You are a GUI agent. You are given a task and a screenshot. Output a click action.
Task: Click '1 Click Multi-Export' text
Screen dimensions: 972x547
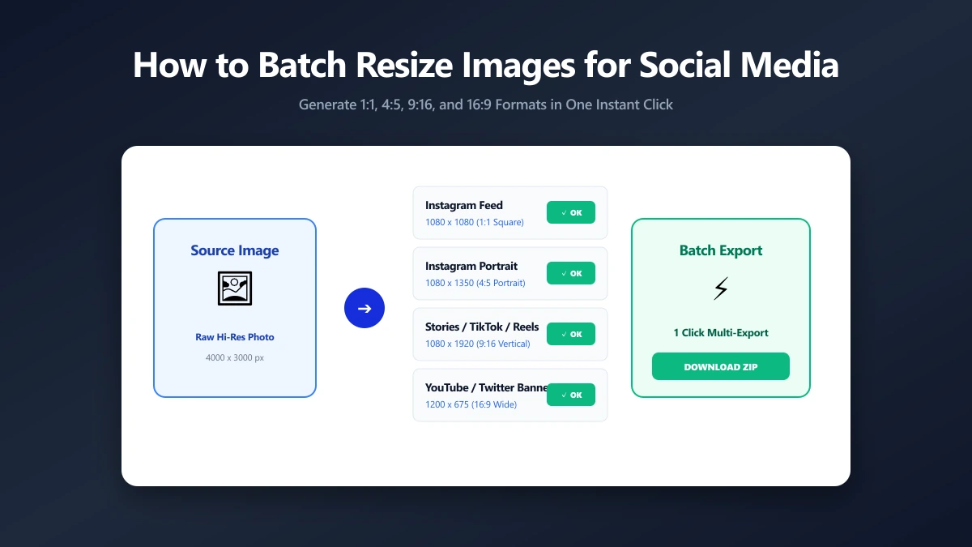pyautogui.click(x=721, y=333)
